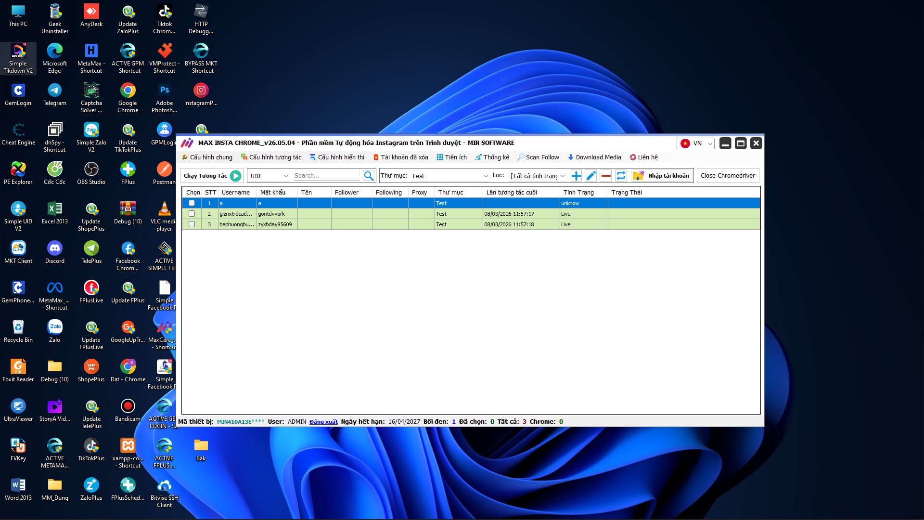Select the Recycle Bin icon
This screenshot has width=924, height=520.
pyautogui.click(x=18, y=331)
